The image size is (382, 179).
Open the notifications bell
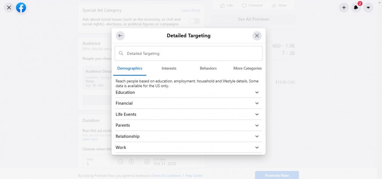[x=356, y=8]
